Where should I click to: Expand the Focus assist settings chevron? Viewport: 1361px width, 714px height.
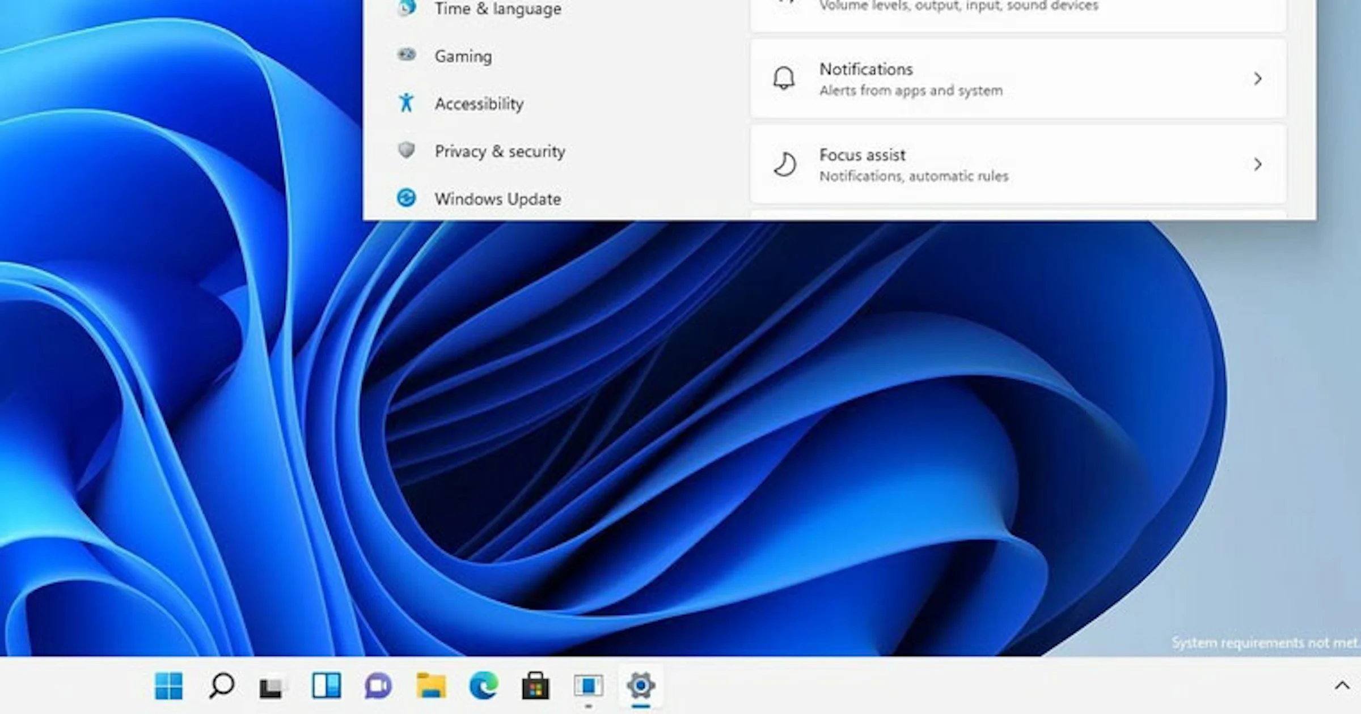point(1258,164)
